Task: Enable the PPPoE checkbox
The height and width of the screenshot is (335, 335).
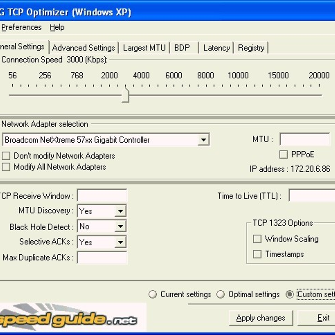Action: coord(283,154)
